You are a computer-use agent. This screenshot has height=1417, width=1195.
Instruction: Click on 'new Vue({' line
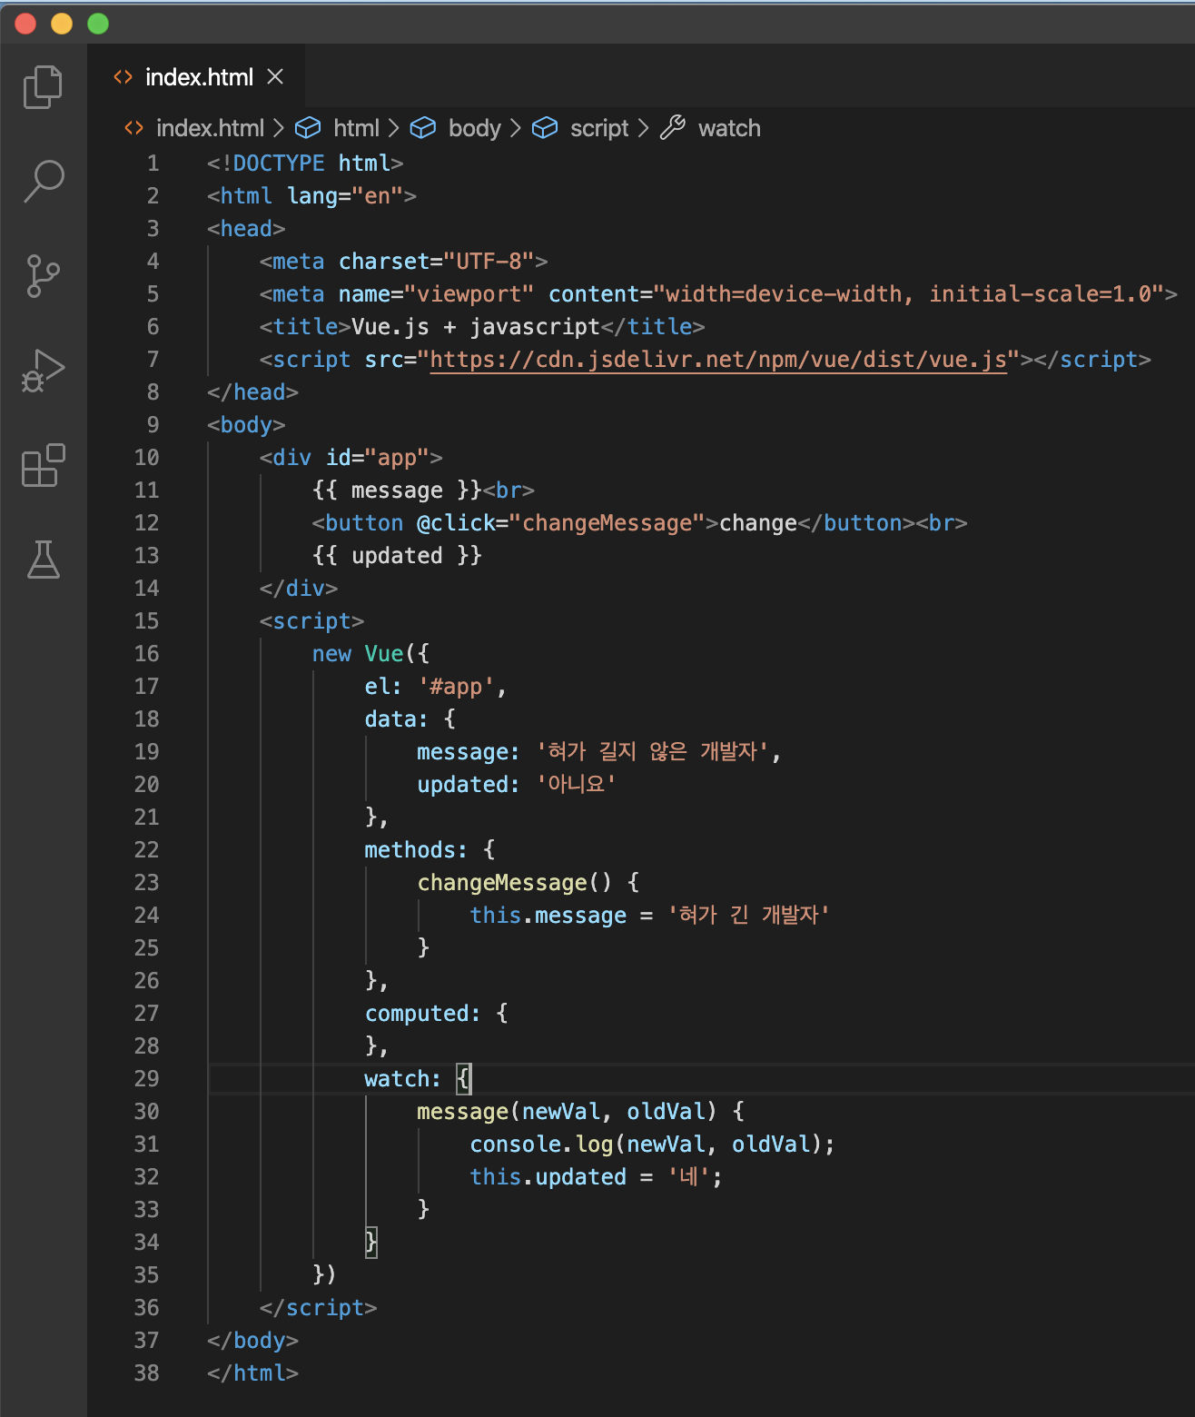[370, 654]
